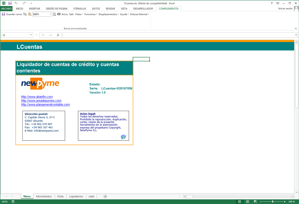Click the printer icon

59,14
